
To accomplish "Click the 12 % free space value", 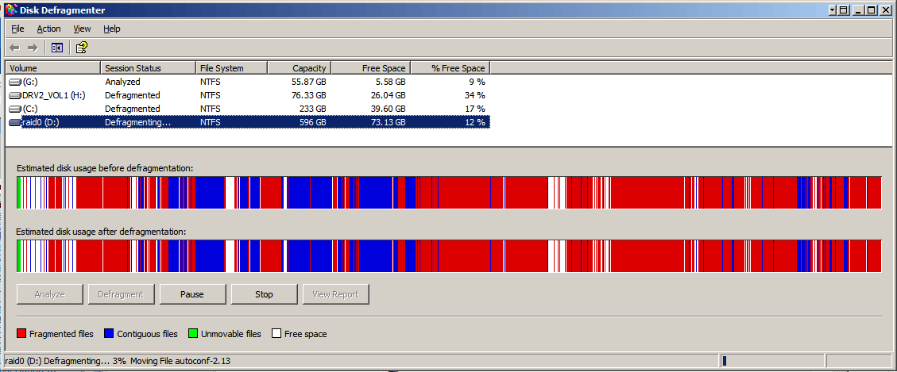I will click(x=475, y=121).
